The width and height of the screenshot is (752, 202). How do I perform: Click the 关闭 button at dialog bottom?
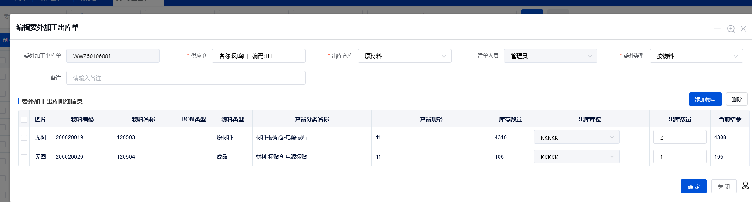coord(724,186)
